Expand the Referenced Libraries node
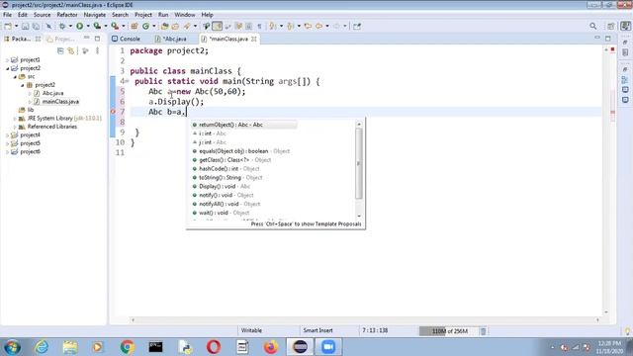This screenshot has width=633, height=356. pos(15,127)
